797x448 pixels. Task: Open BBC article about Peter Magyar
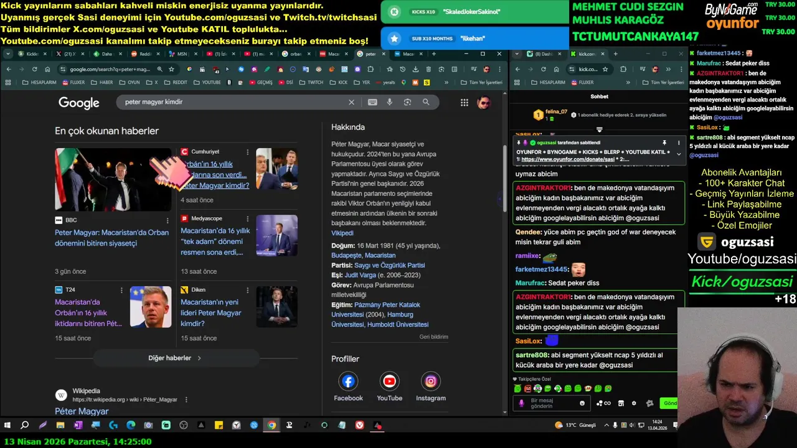[111, 238]
